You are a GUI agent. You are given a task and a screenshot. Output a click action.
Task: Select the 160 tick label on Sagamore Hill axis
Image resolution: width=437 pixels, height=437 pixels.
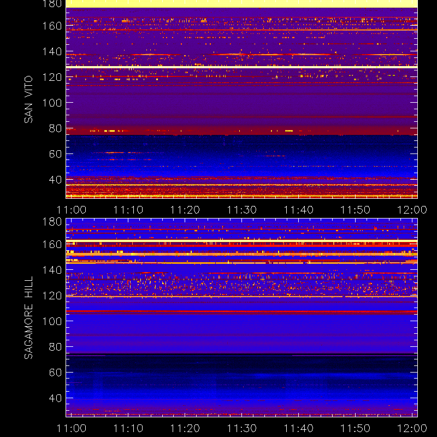52,244
